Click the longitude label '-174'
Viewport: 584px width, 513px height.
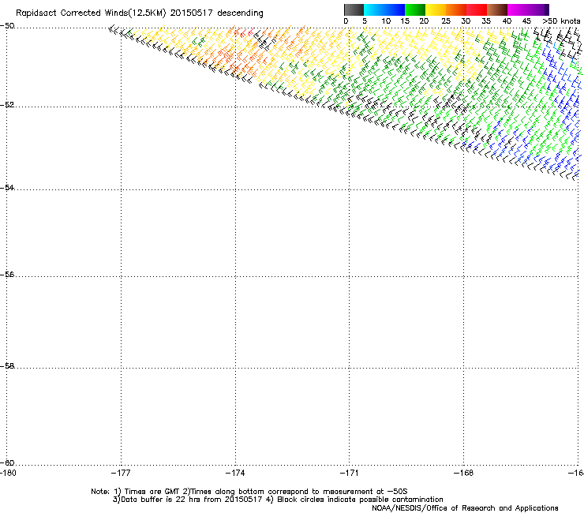tap(235, 473)
